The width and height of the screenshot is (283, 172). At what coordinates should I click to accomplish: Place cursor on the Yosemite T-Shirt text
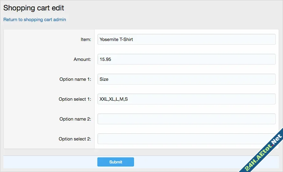(x=116, y=39)
